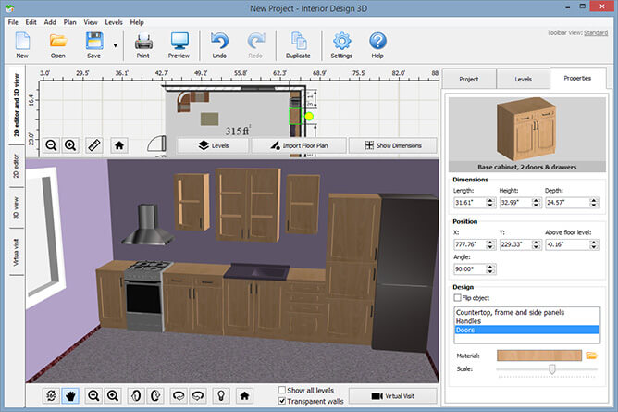Open print Preview from the toolbar

tap(179, 42)
